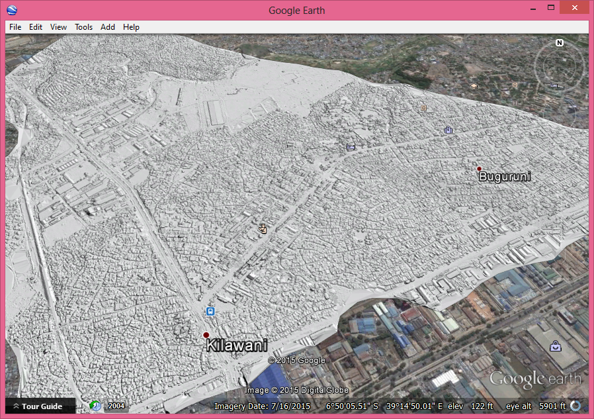The height and width of the screenshot is (419, 594).
Task: Click the Imagery Date 7/16/2015 text
Action: pyautogui.click(x=262, y=406)
